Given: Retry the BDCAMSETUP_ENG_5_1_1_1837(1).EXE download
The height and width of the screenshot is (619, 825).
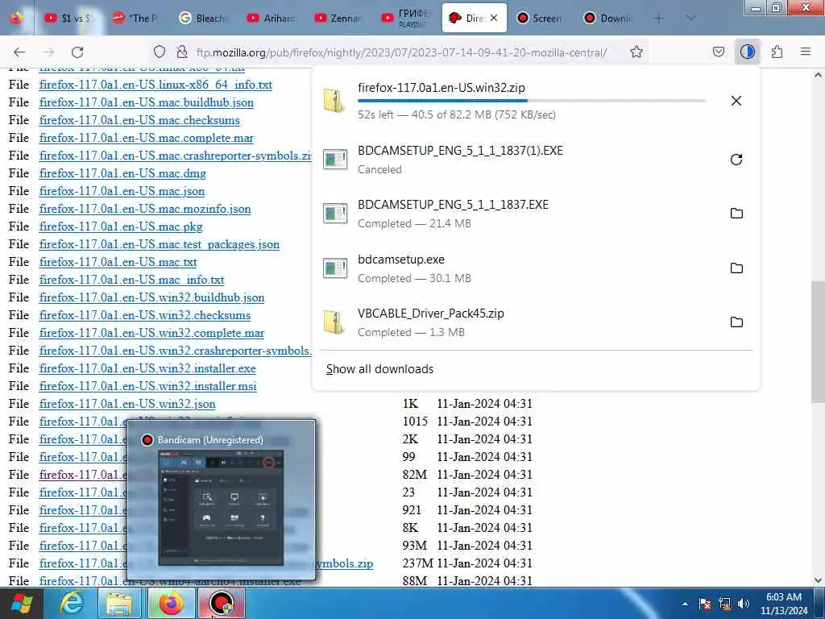Looking at the screenshot, I should 736,160.
